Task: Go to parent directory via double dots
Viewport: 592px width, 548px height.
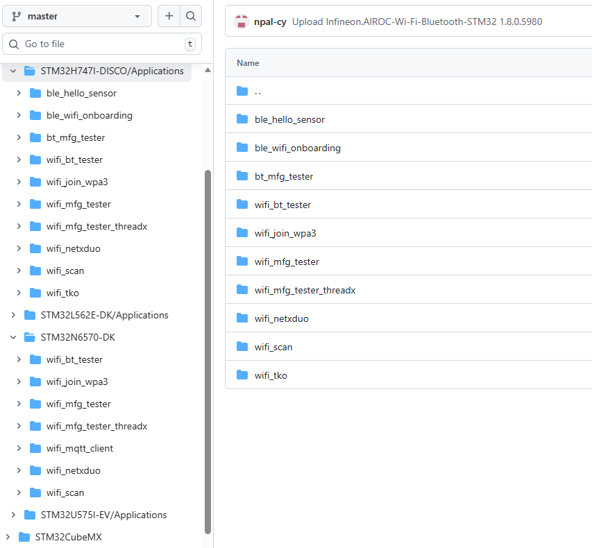Action: (258, 91)
